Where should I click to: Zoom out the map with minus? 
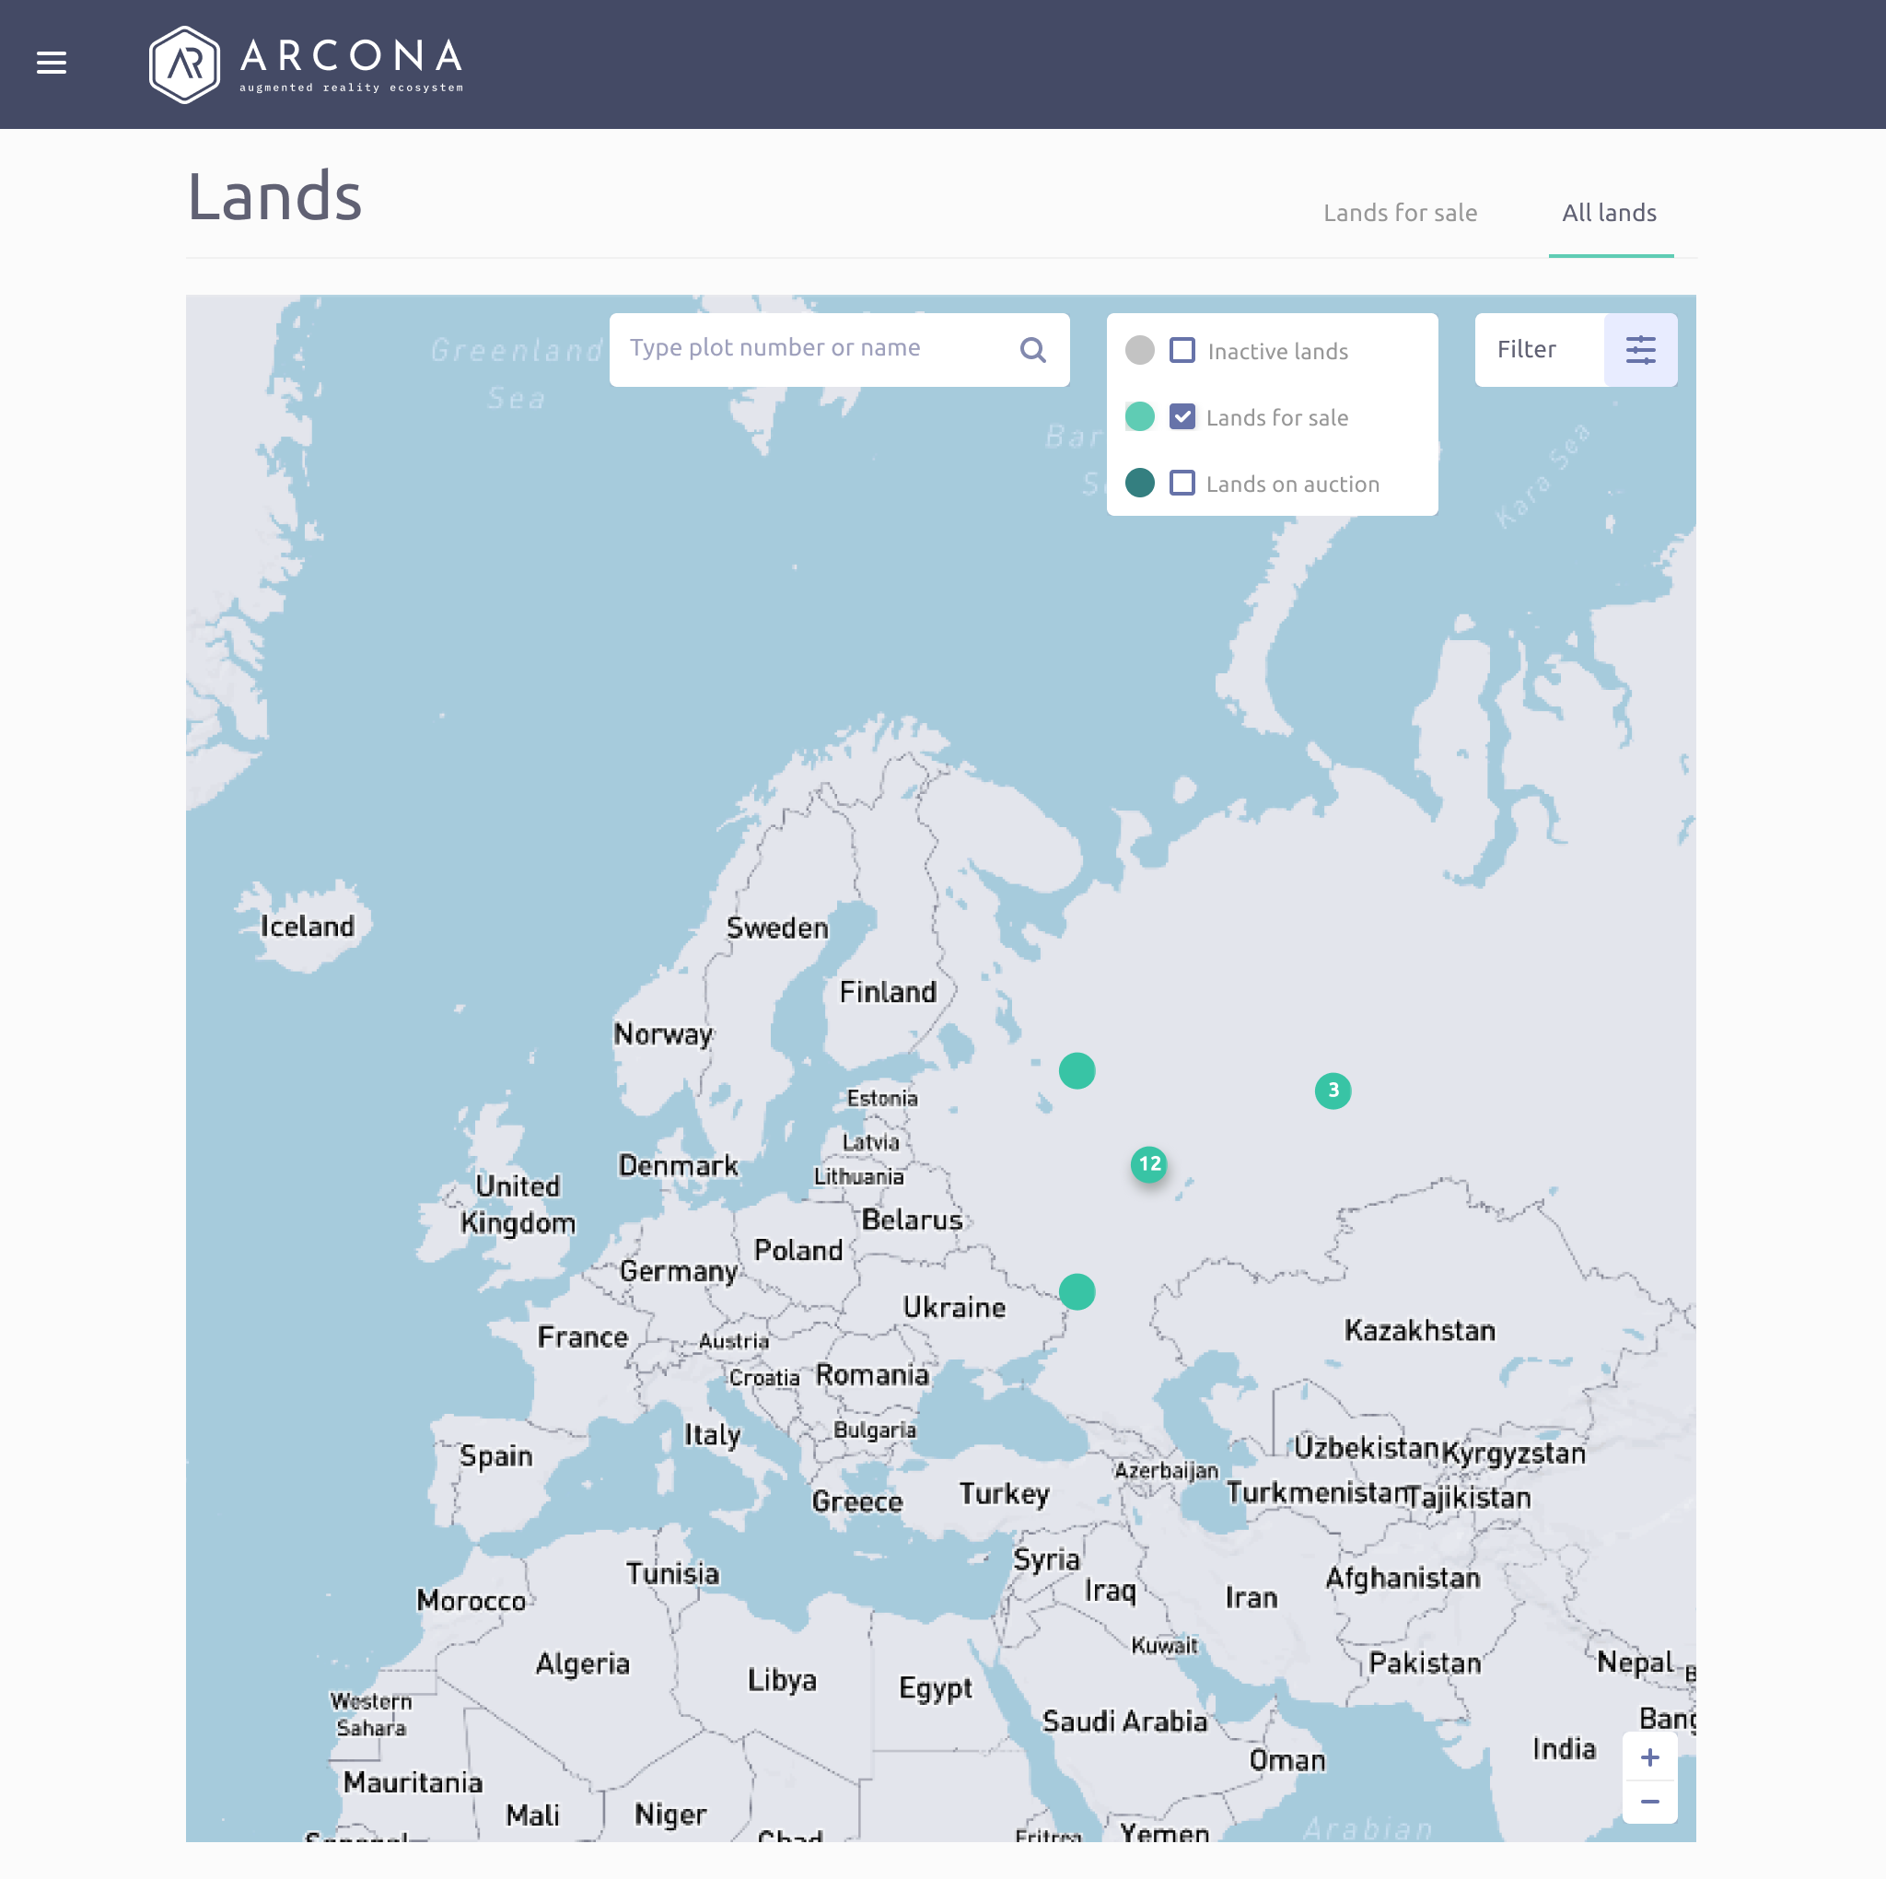[x=1649, y=1802]
